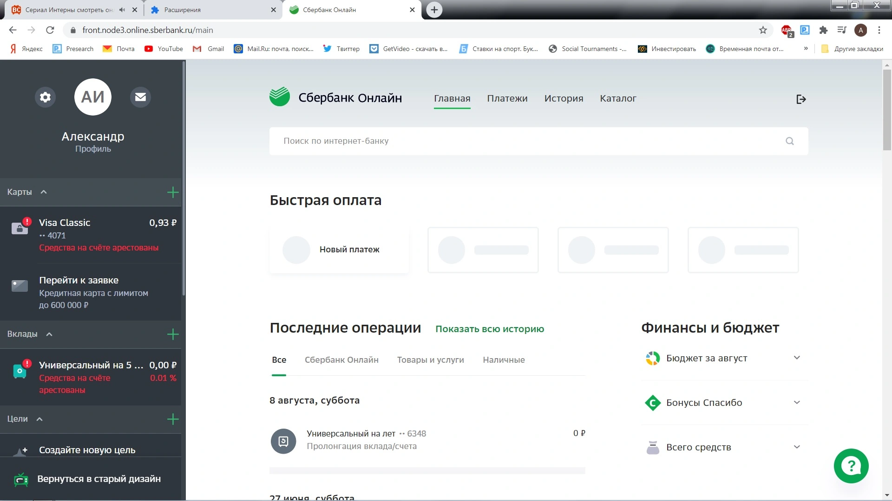Collapse the Карты section
Image resolution: width=892 pixels, height=501 pixels.
pos(44,192)
